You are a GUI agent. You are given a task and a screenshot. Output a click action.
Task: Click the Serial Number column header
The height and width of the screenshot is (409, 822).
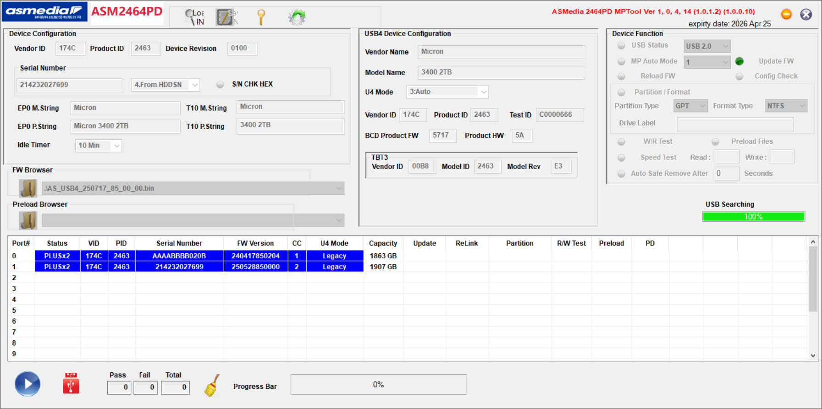179,243
